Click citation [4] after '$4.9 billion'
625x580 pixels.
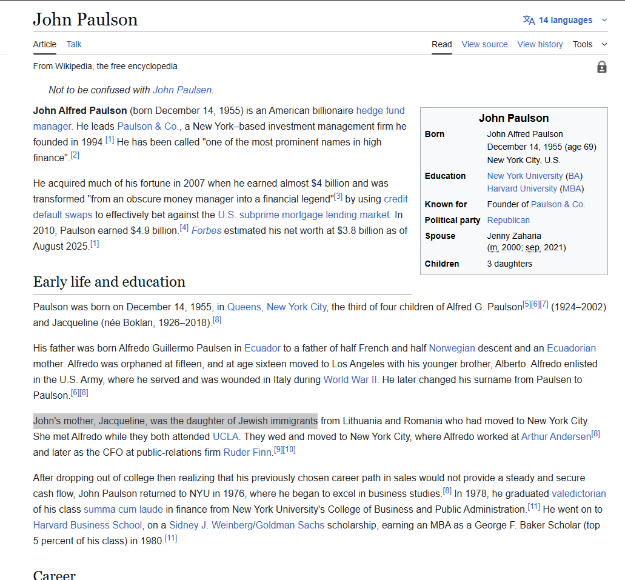(x=184, y=228)
